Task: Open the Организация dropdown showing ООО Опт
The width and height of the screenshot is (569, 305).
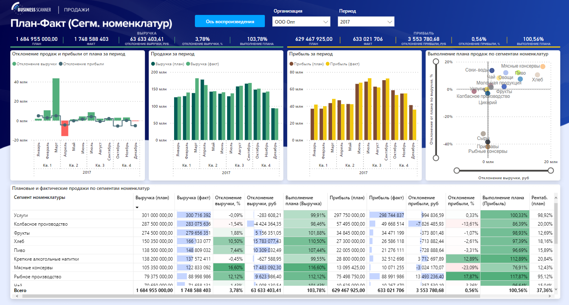Action: 301,22
